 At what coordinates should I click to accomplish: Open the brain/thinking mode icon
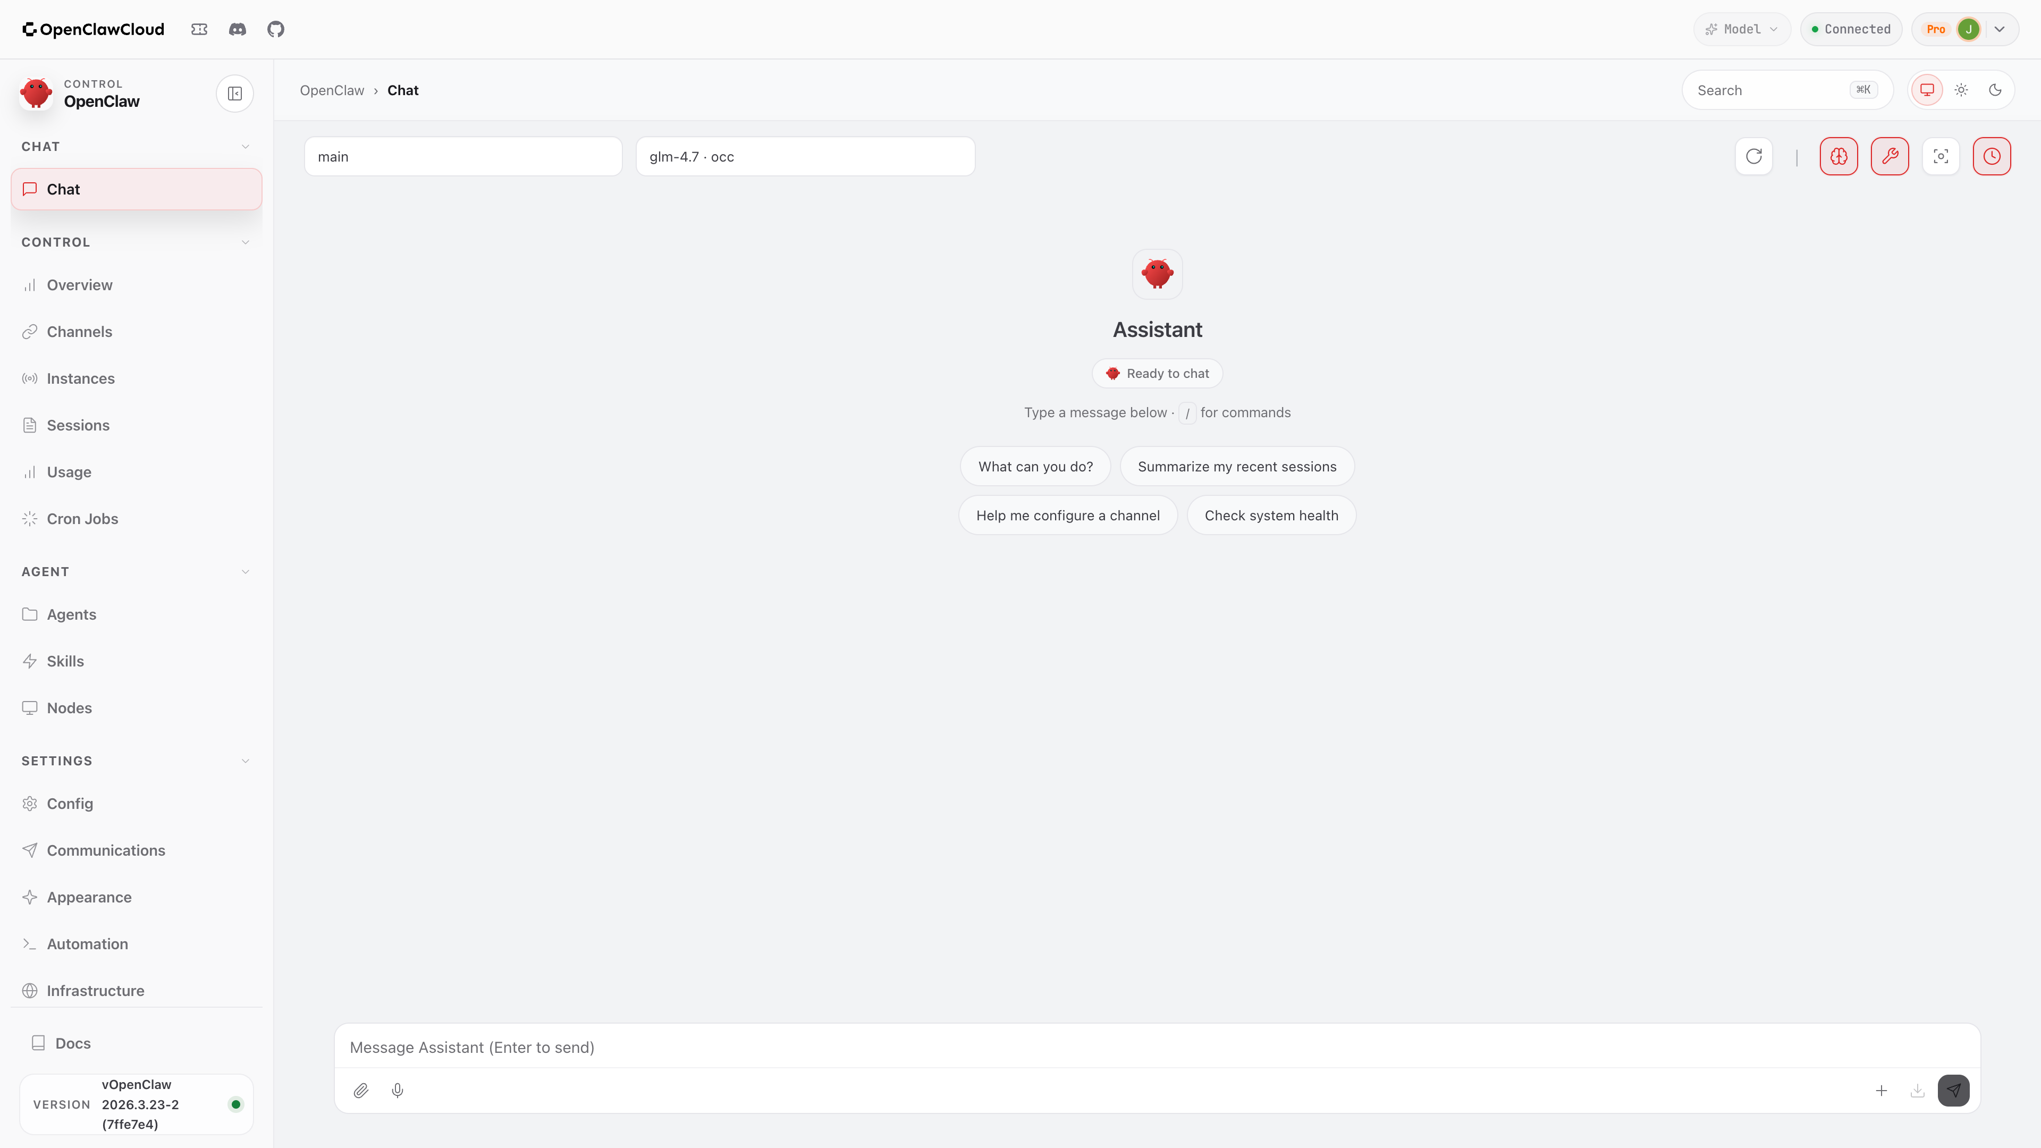pos(1838,156)
